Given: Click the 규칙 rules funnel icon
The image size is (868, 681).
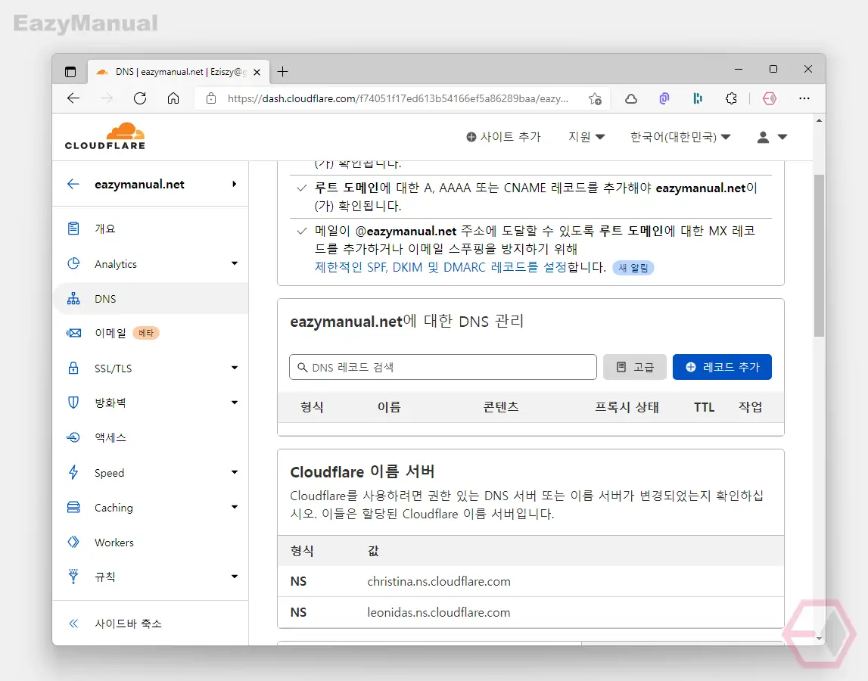Looking at the screenshot, I should coord(73,577).
